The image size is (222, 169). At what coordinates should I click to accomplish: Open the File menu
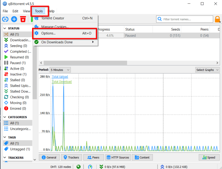click(x=5, y=11)
